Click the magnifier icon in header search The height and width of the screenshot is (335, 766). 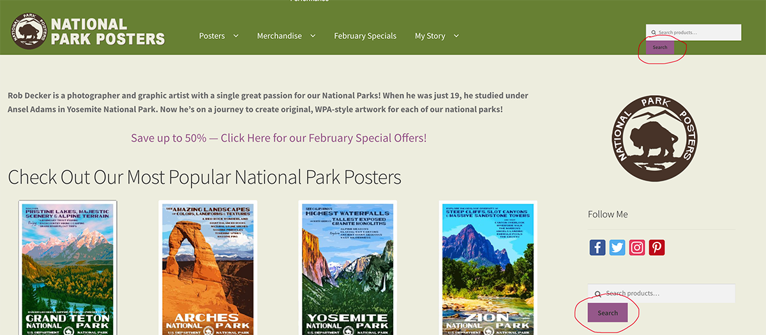654,33
